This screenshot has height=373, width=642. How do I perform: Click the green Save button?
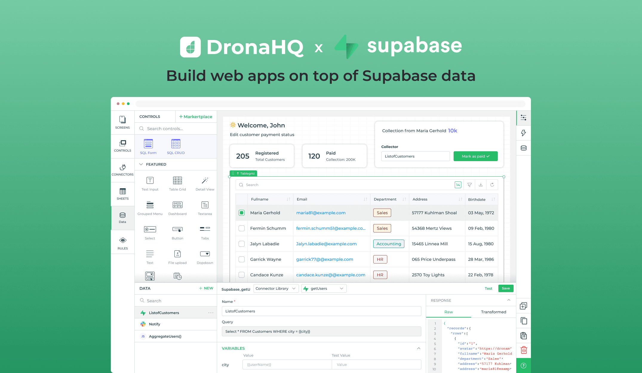point(506,288)
